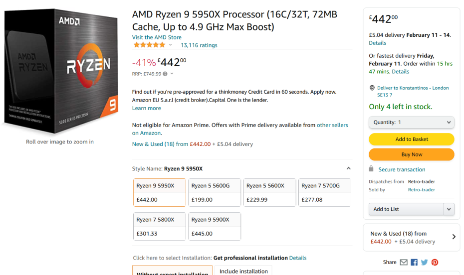Viewport: 464px width, 275px height.
Task: Select Without expert installation option
Action: [x=172, y=272]
